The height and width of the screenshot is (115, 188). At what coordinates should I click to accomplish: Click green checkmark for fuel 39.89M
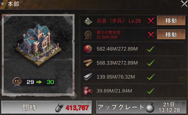pos(151,91)
